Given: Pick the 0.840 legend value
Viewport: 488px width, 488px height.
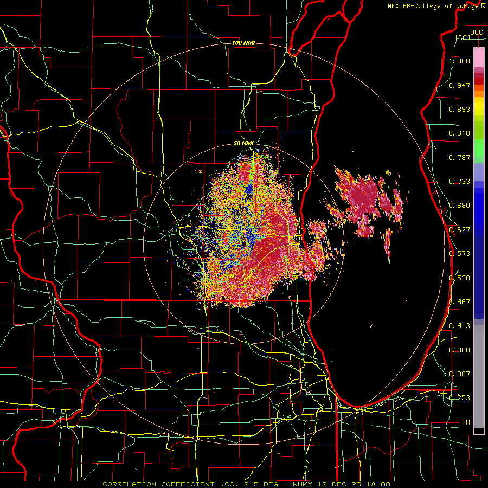Looking at the screenshot, I should point(459,133).
